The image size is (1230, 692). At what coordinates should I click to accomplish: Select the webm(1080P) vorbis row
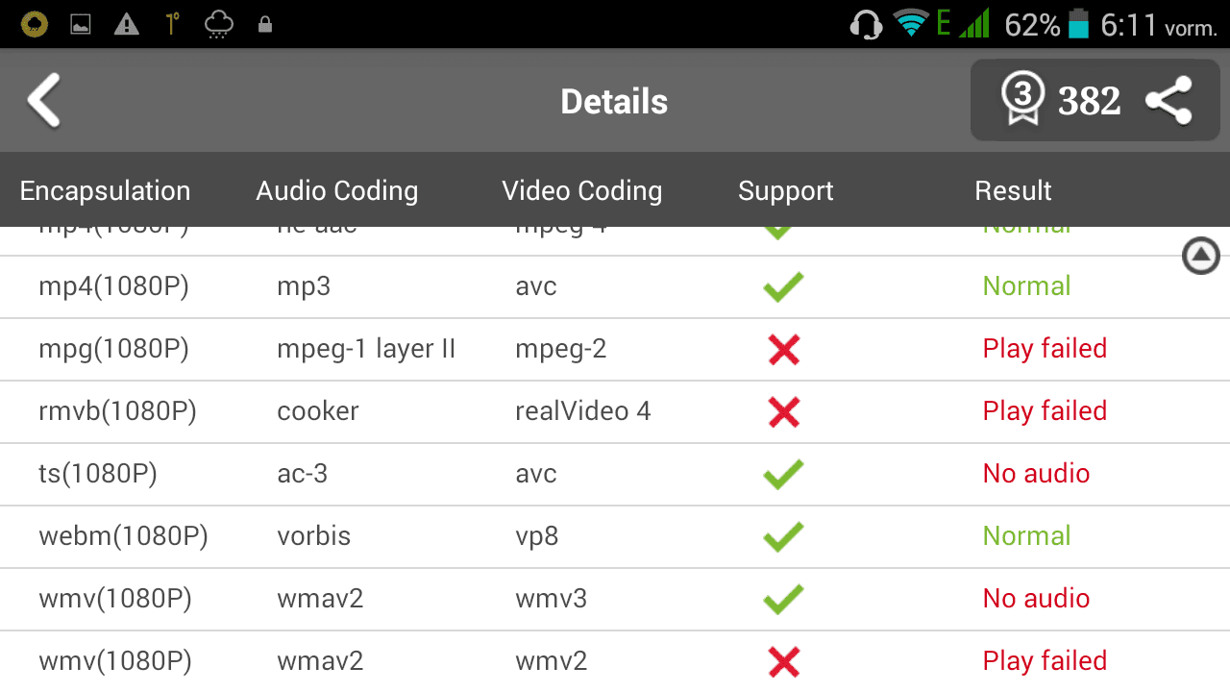tap(615, 536)
